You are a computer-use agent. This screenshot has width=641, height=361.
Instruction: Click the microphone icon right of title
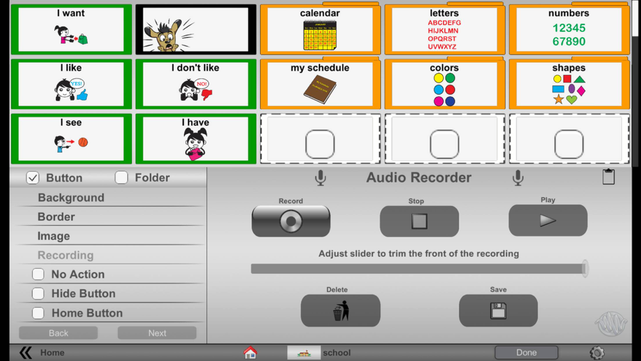click(x=518, y=178)
